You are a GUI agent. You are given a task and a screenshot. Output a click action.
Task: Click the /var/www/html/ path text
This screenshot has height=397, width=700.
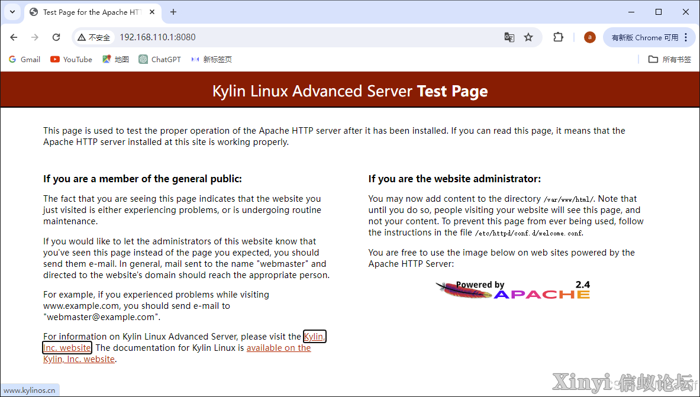tap(568, 199)
